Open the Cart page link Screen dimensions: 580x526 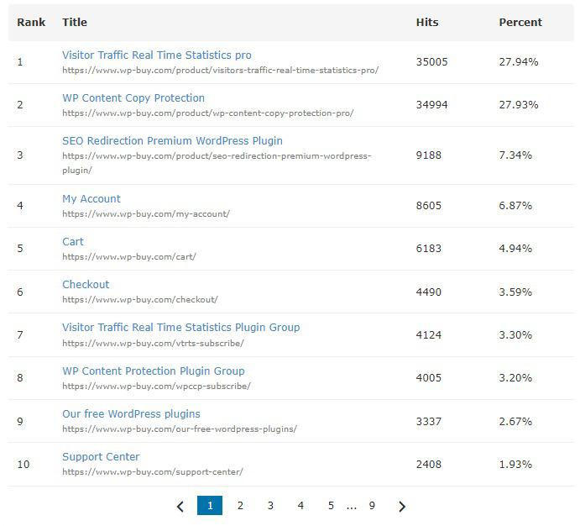tap(73, 242)
